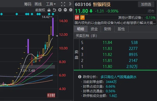Click the 拐财 indicator badge
Viewport: 157px width, 101px height.
click(x=51, y=95)
